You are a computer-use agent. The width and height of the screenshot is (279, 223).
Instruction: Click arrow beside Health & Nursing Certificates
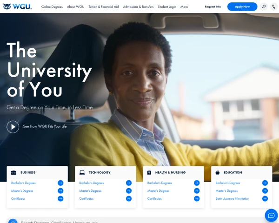pos(197,198)
